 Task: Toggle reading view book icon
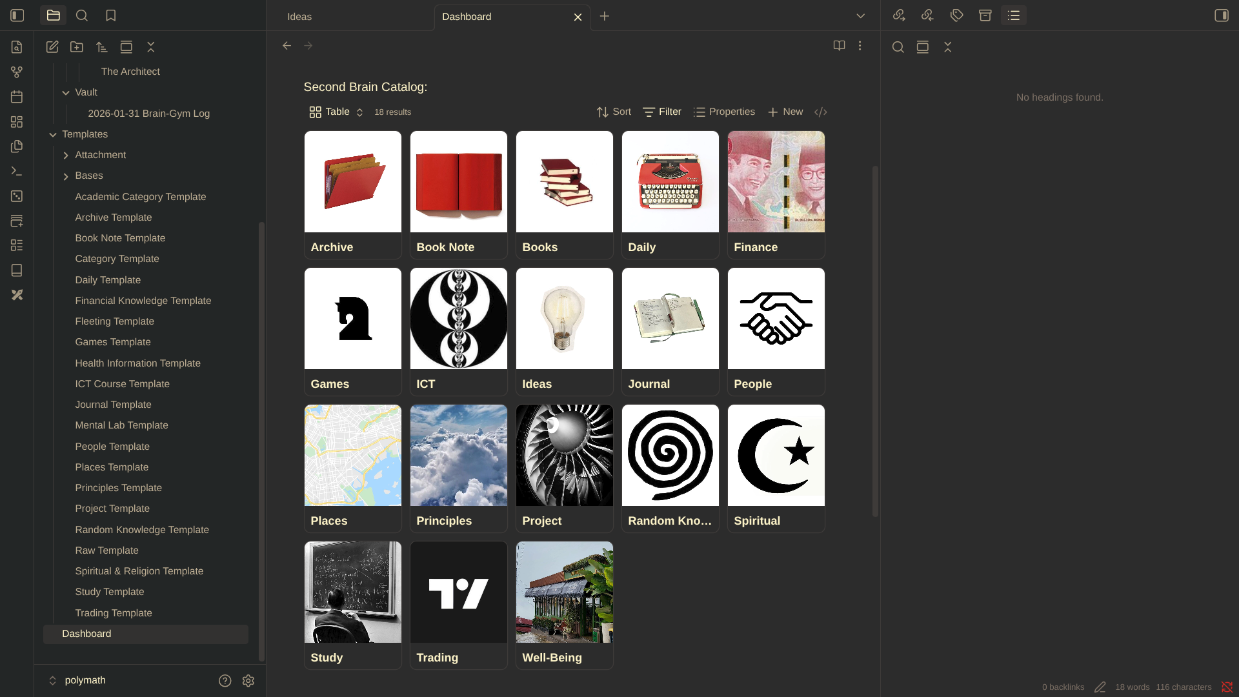pos(839,46)
